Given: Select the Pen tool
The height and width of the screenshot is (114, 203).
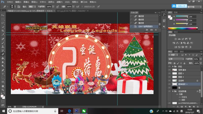Looking at the screenshot, I should [3, 70].
